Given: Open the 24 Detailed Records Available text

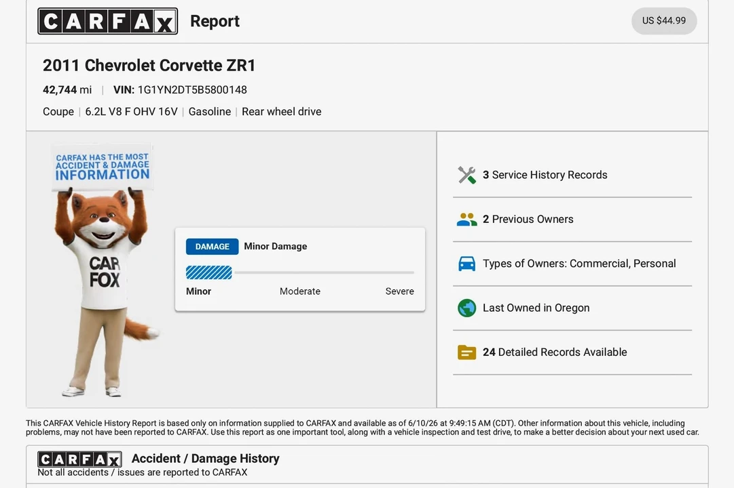Looking at the screenshot, I should (x=555, y=352).
